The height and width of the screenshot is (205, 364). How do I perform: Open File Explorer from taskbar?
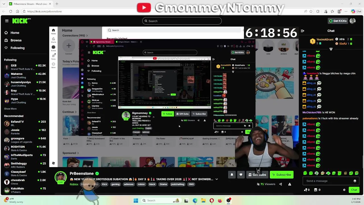click(203, 200)
